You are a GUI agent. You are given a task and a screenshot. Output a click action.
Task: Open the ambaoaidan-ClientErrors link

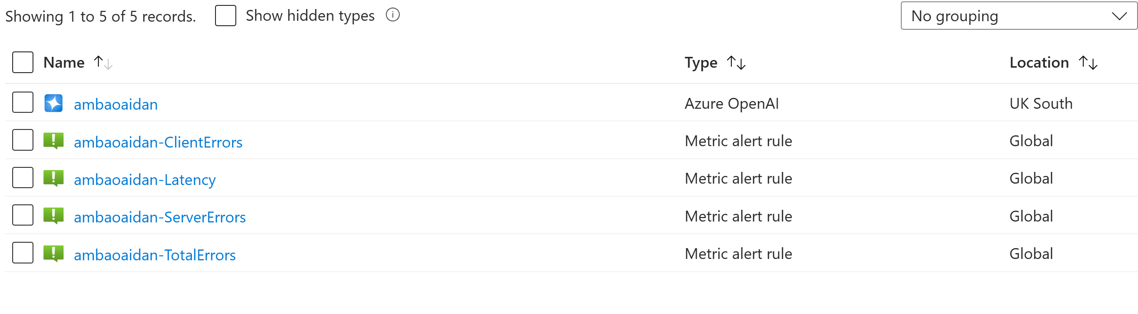click(x=158, y=142)
